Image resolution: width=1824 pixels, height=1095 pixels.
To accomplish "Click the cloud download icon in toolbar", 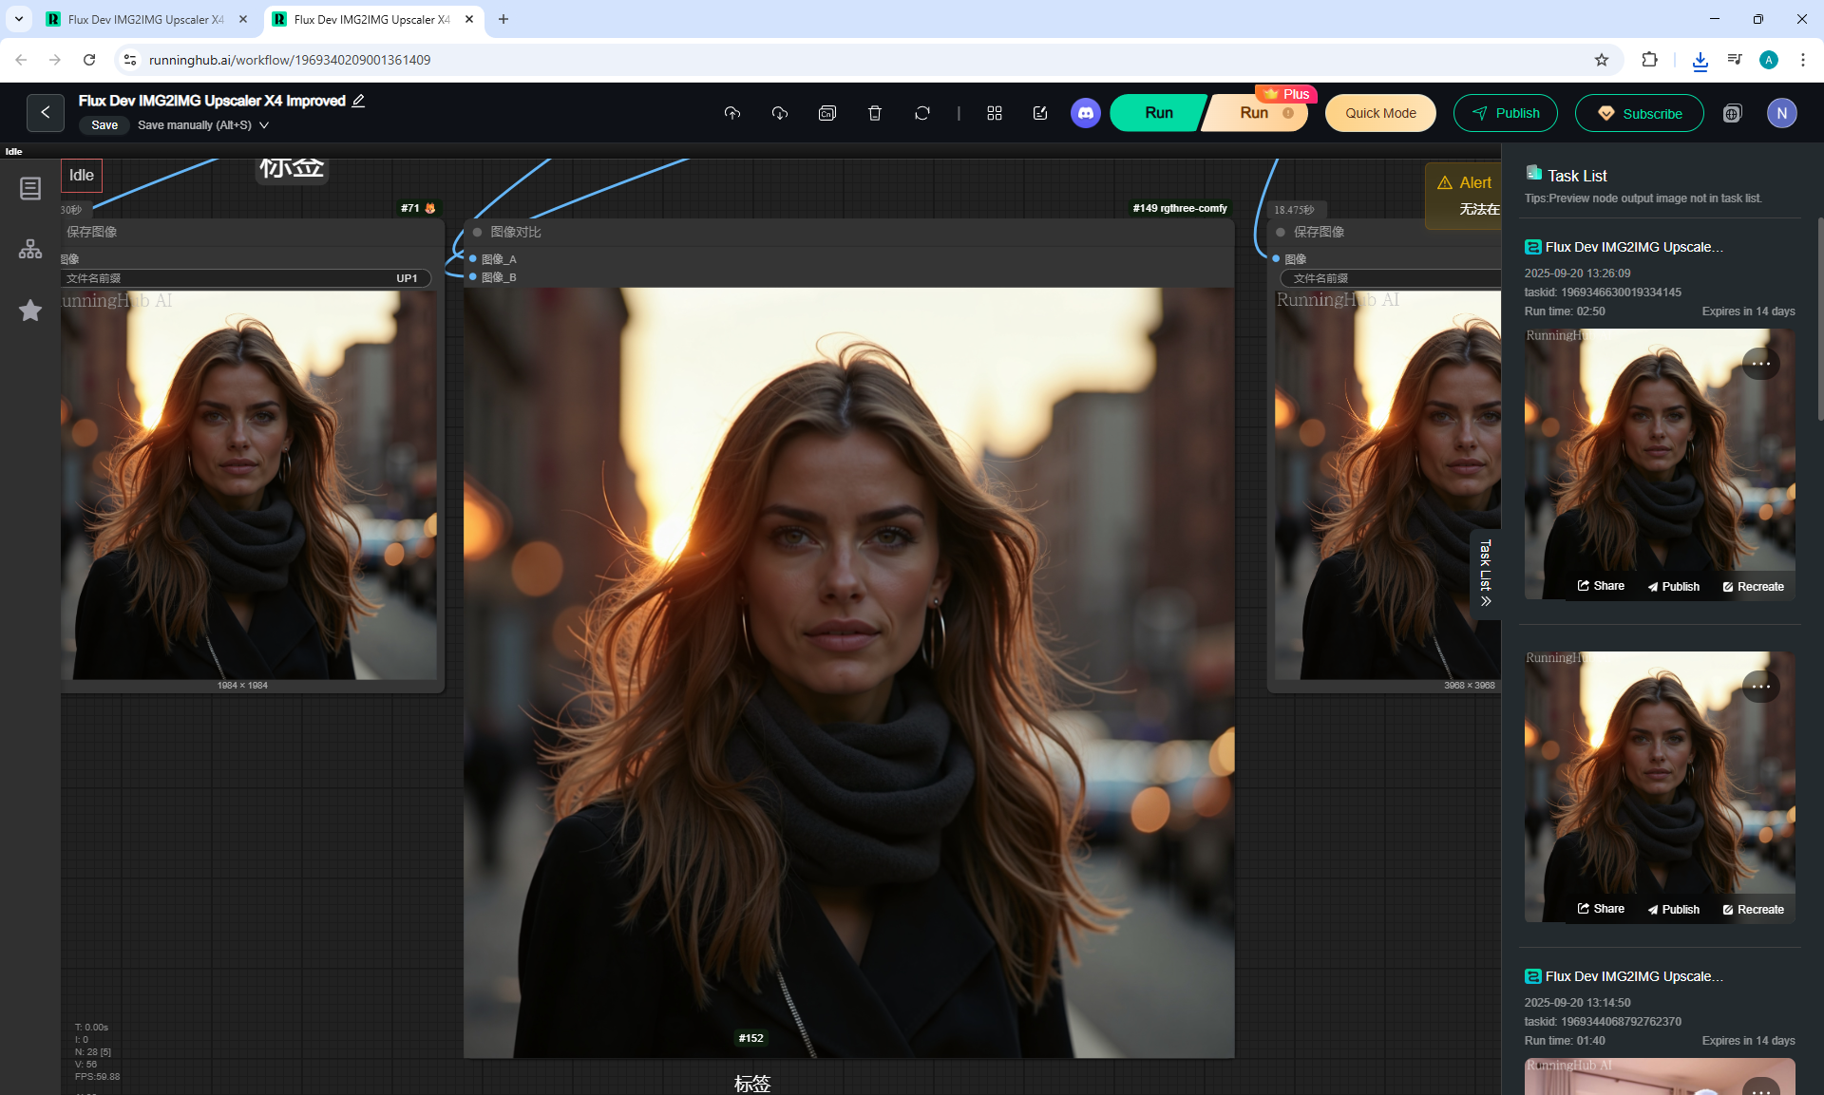I will [x=780, y=113].
